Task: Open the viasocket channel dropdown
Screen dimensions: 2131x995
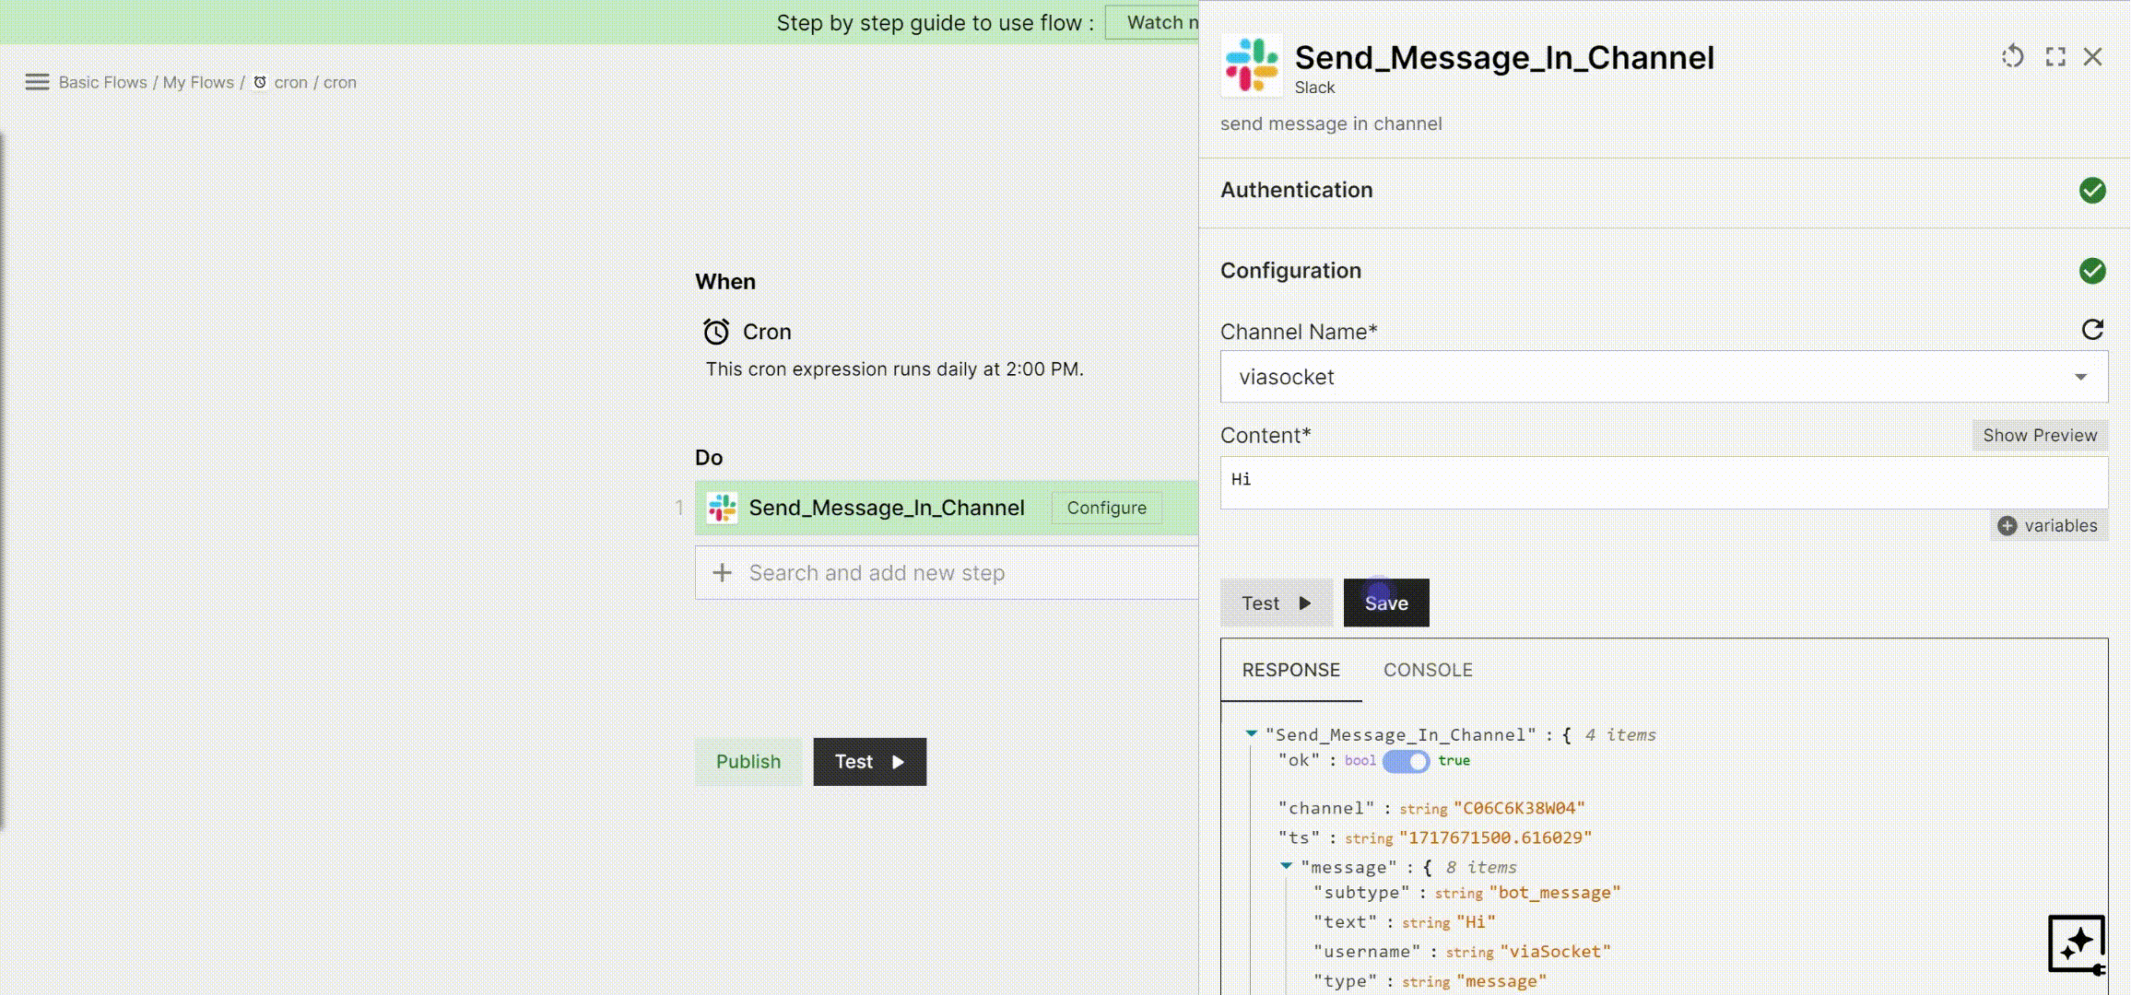Action: pyautogui.click(x=1664, y=377)
